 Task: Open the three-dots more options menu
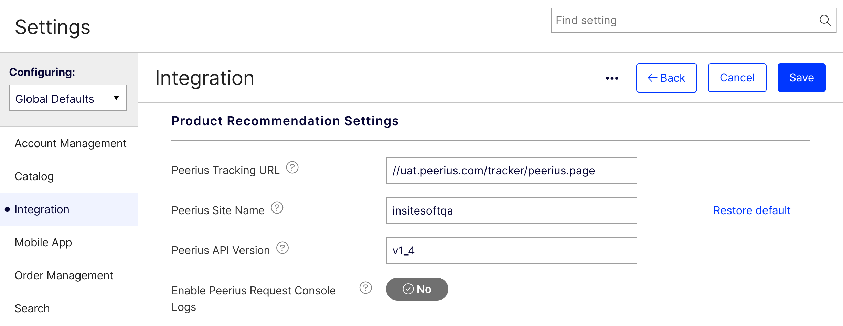click(x=612, y=78)
